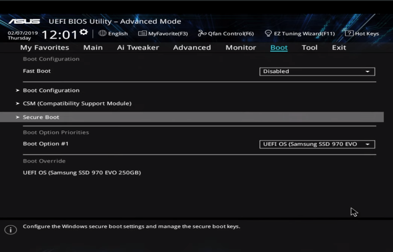Show Hot Keys question mark icon
The width and height of the screenshot is (393, 252).
(x=349, y=33)
